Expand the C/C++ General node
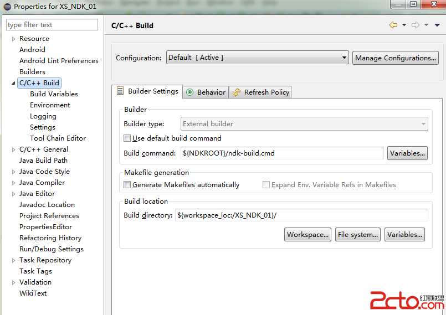The image size is (446, 315). (x=13, y=149)
